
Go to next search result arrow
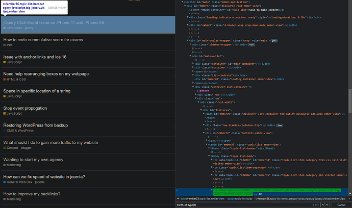(327, 204)
